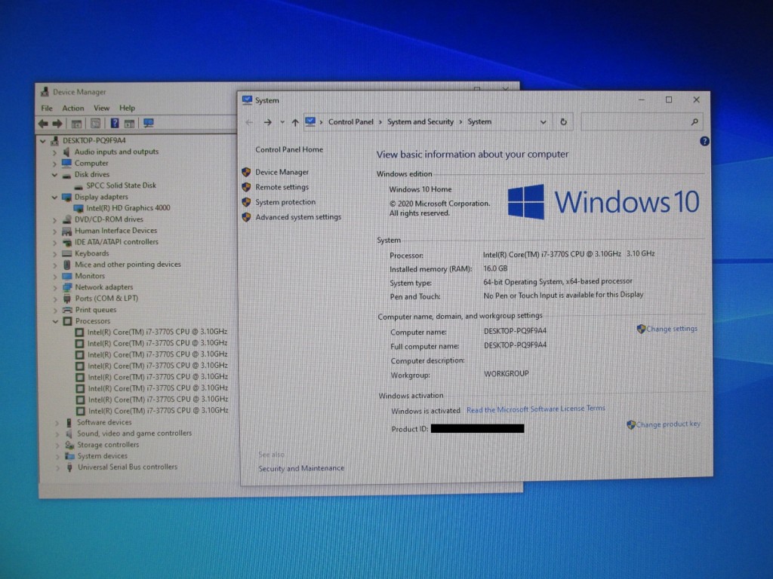The image size is (773, 579).
Task: Click the Forward arrow in Device Manager toolbar
Action: click(57, 123)
